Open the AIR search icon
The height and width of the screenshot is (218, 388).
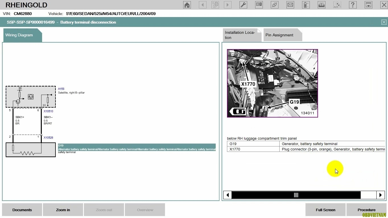point(337,5)
